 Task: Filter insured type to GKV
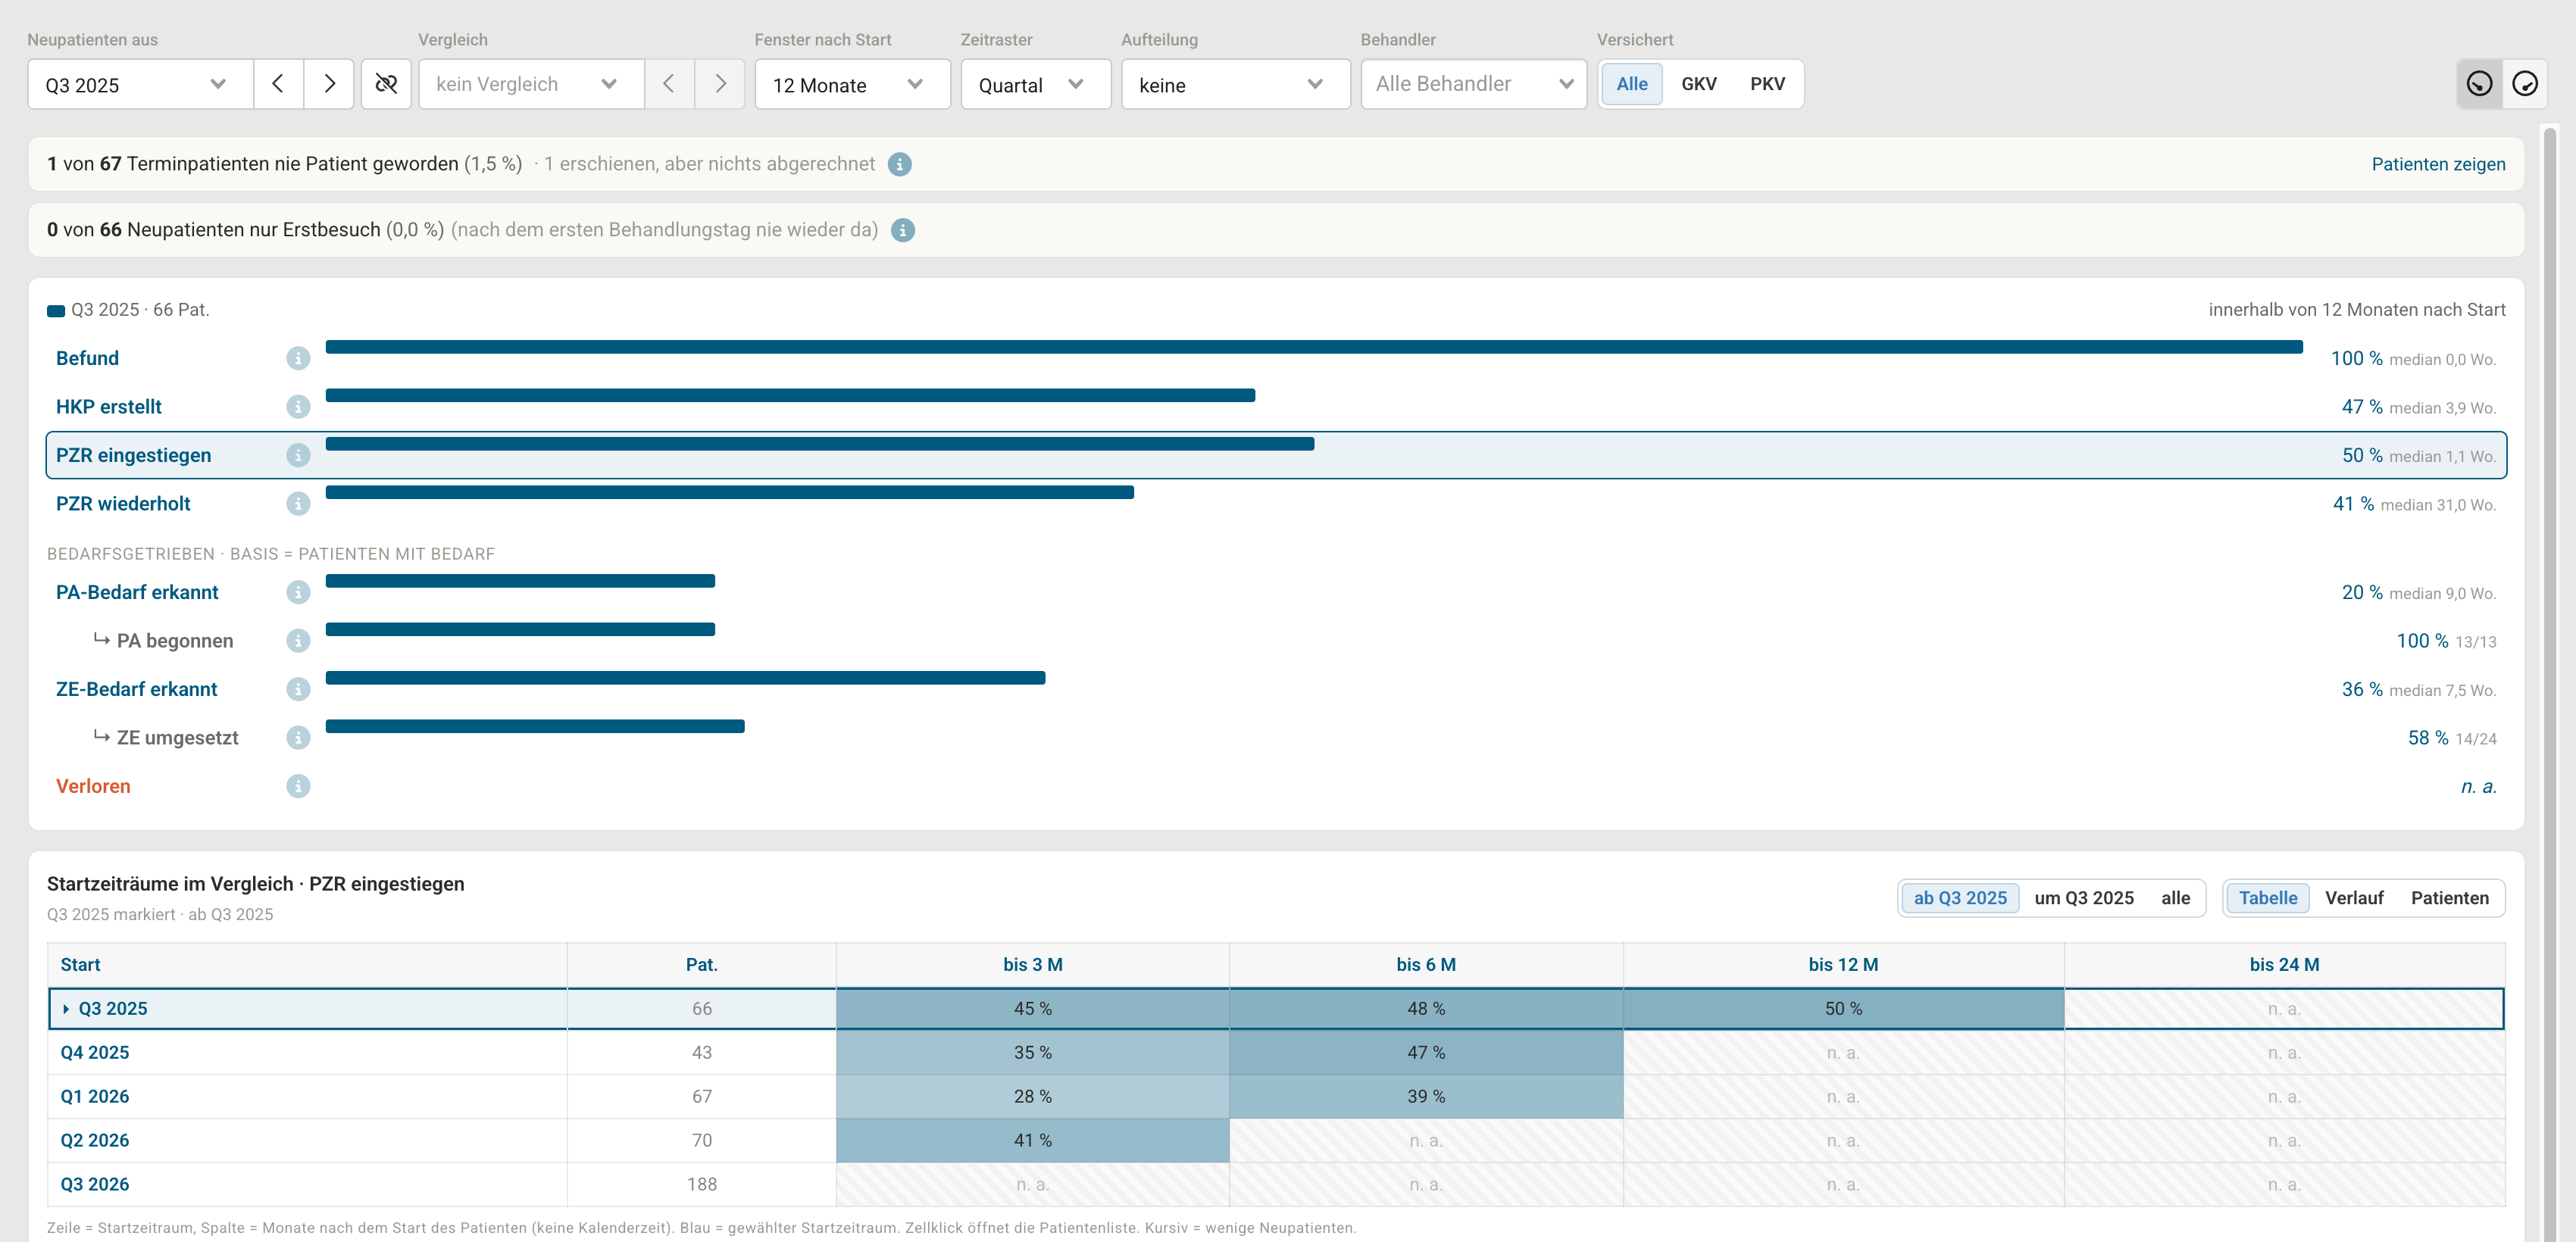1698,84
